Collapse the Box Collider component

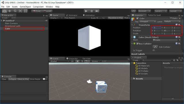(x=132, y=44)
